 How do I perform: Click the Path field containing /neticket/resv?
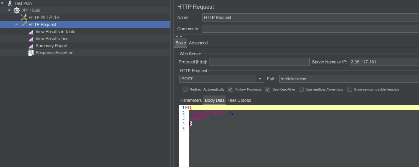tap(349, 79)
